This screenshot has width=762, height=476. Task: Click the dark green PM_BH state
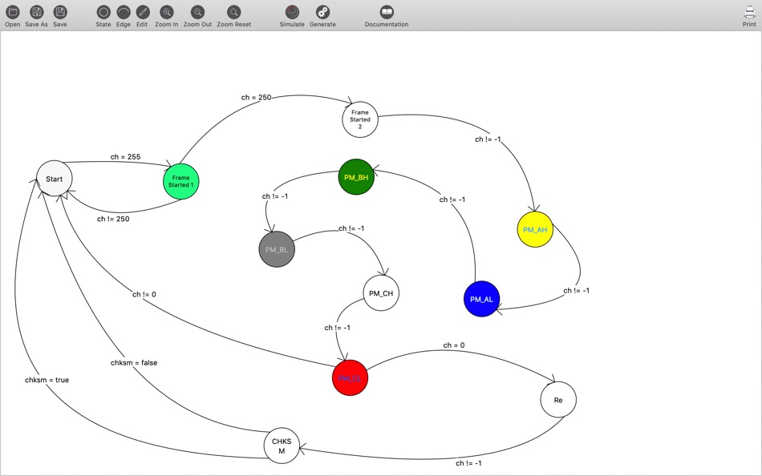pos(356,177)
